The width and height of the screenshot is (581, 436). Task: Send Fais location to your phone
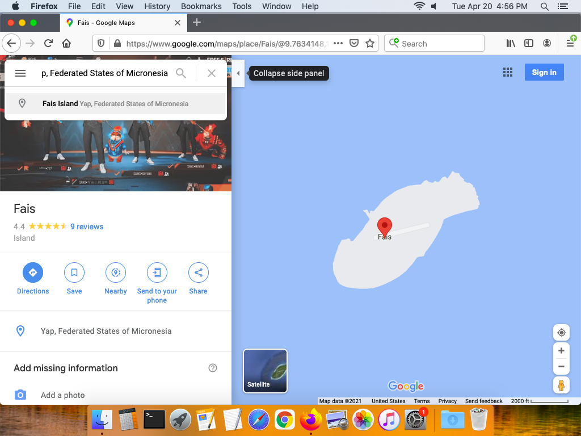point(157,273)
